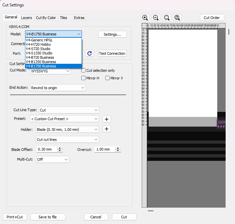Expand the Cut Line Type dropdown
The width and height of the screenshot is (235, 224).
click(69, 110)
